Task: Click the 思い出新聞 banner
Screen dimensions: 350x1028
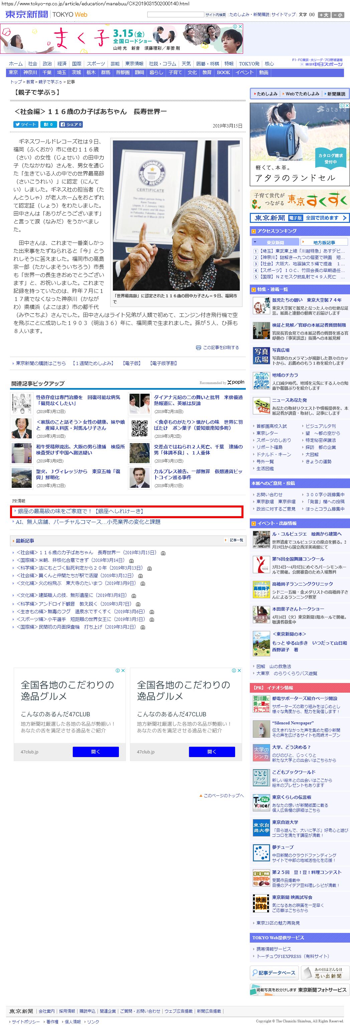Action: click(325, 973)
